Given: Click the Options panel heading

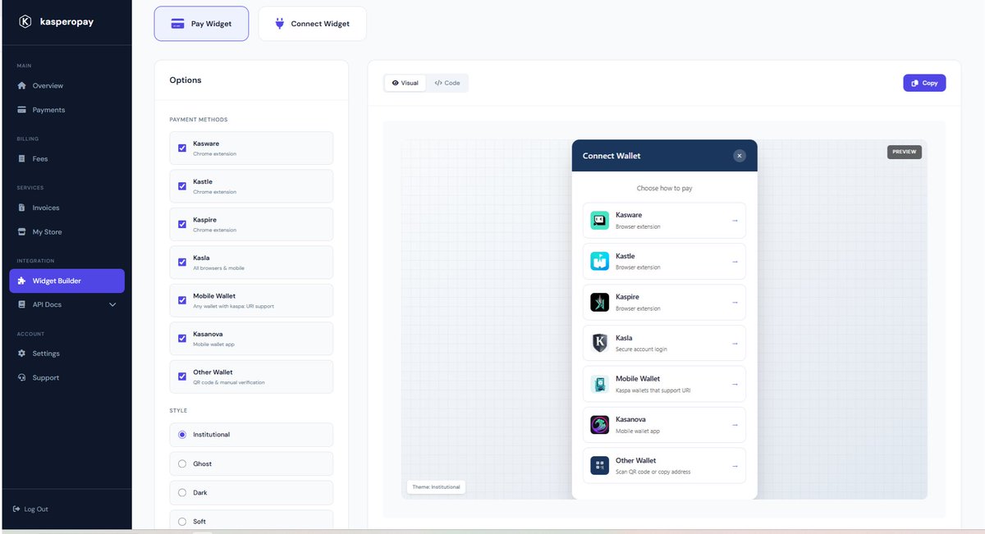Looking at the screenshot, I should (x=186, y=80).
